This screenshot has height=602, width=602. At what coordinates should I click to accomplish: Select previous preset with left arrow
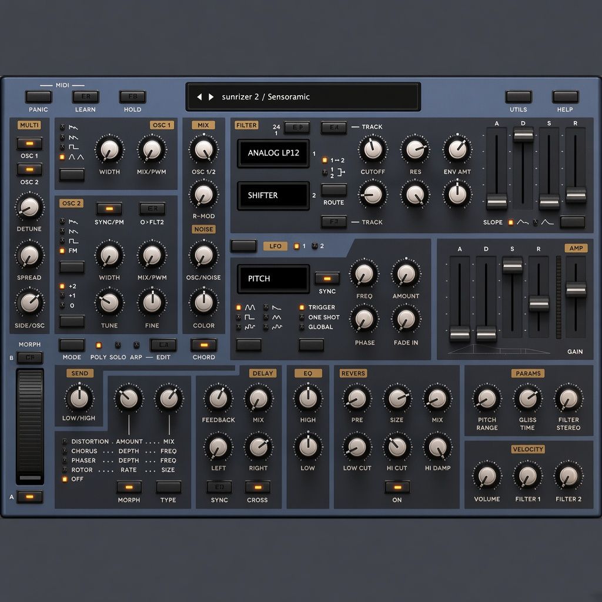(x=199, y=97)
